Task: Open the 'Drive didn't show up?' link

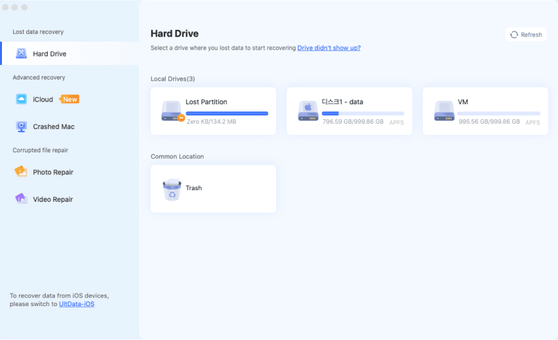Action: (x=329, y=48)
